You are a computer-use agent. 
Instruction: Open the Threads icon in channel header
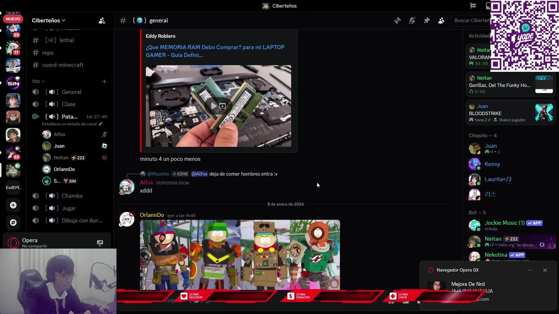pos(397,20)
